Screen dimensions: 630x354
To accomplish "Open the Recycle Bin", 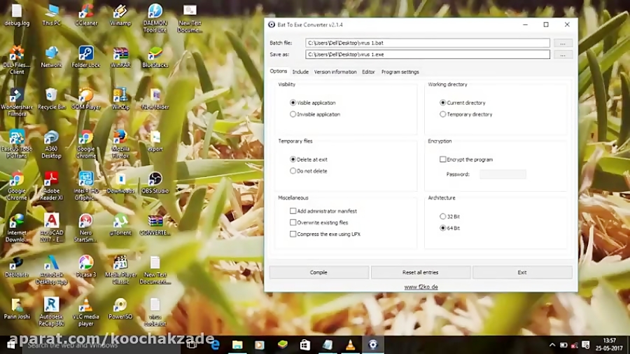I will click(x=51, y=99).
